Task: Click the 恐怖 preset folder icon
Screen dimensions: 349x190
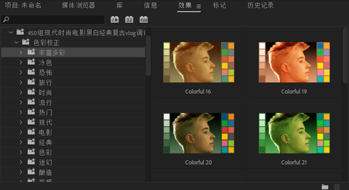Action: [x=31, y=72]
